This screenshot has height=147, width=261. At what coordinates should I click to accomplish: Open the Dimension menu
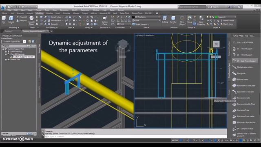coord(64,10)
